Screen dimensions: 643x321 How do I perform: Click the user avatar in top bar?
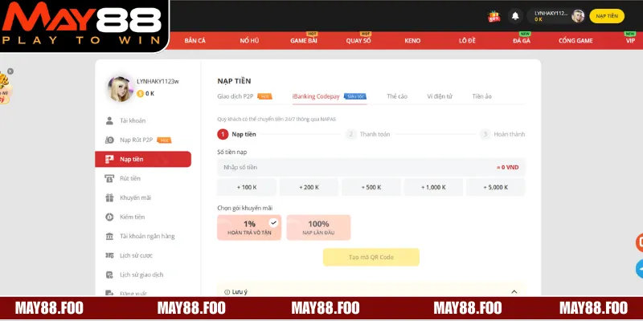coord(578,16)
